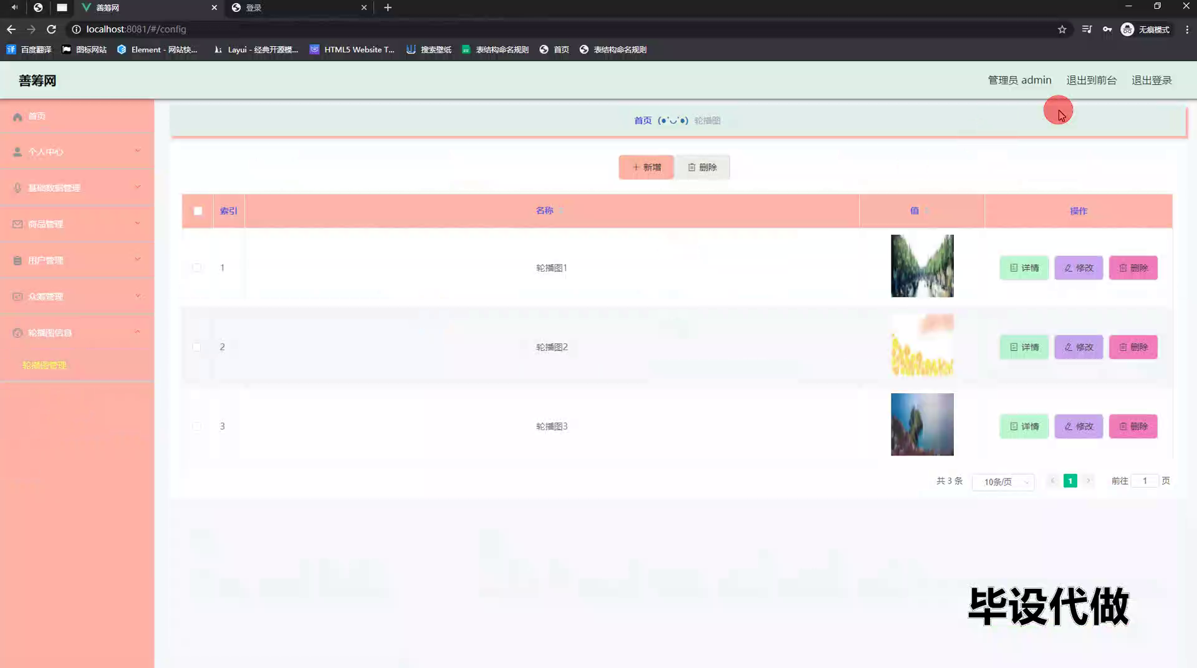Expand the 基础数据管理 menu chevron
1197x668 pixels.
[138, 187]
